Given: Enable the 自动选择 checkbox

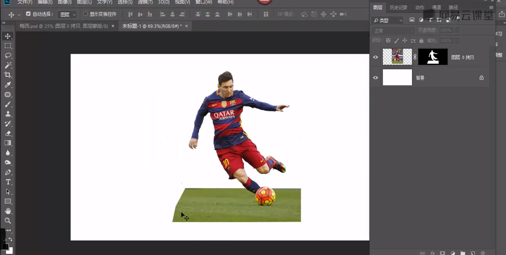Looking at the screenshot, I should point(28,14).
